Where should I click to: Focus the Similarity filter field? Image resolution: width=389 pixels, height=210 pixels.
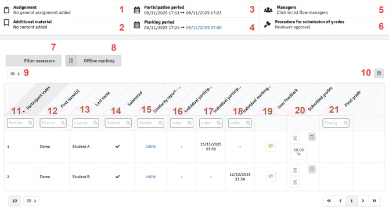[150, 123]
